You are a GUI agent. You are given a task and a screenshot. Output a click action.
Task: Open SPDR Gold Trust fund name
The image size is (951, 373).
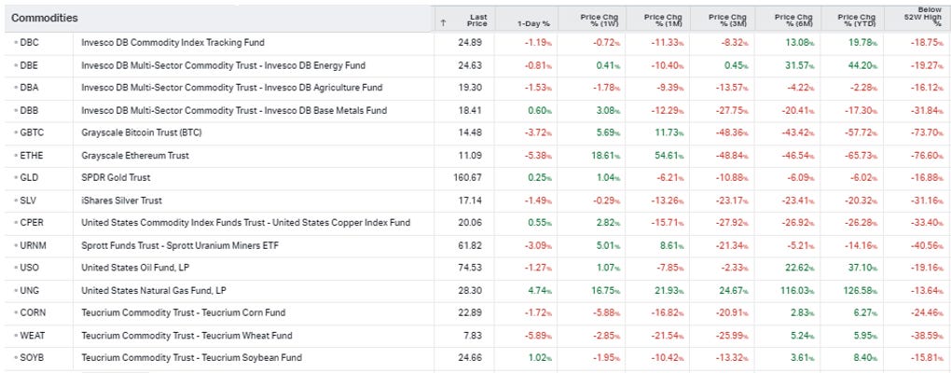pos(117,177)
